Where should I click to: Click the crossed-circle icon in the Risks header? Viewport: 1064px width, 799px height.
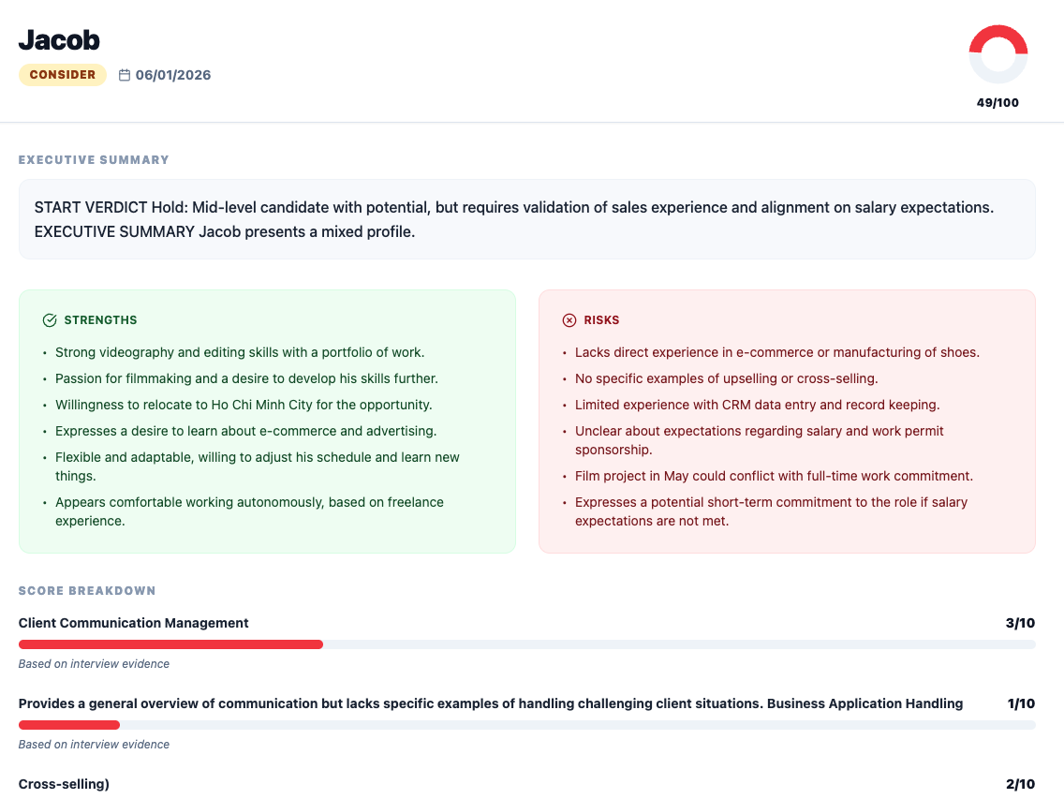tap(569, 319)
